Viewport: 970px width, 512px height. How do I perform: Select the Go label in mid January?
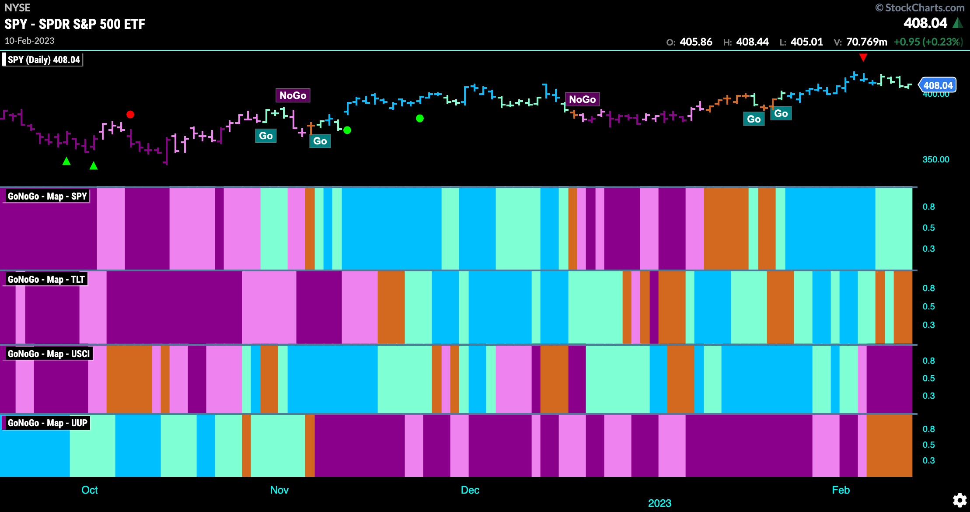pos(754,119)
